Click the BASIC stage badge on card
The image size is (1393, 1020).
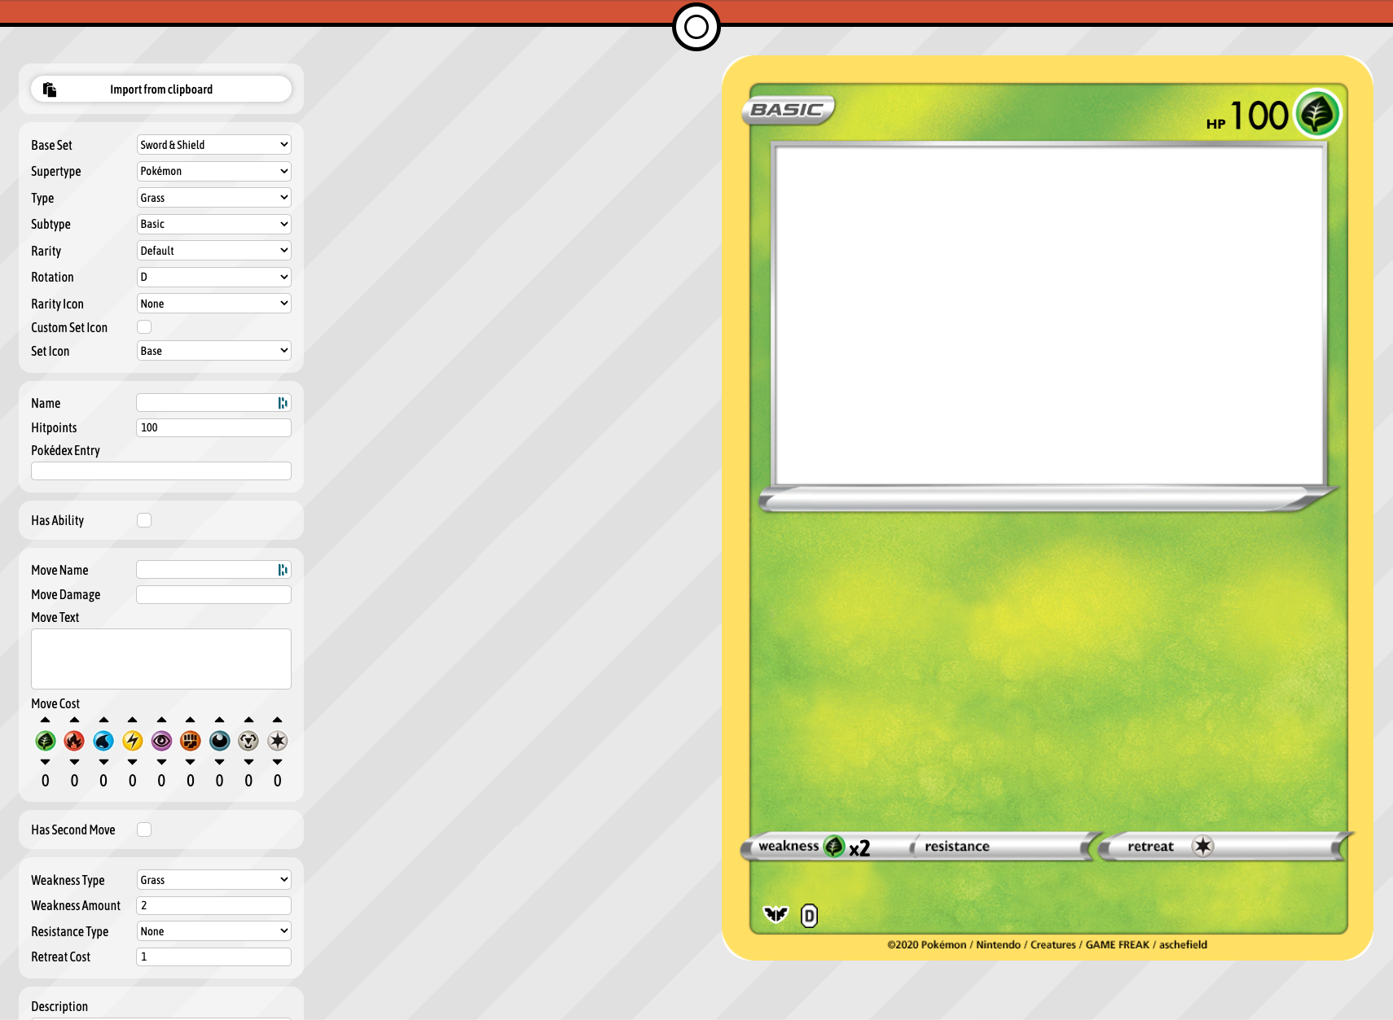tap(788, 110)
